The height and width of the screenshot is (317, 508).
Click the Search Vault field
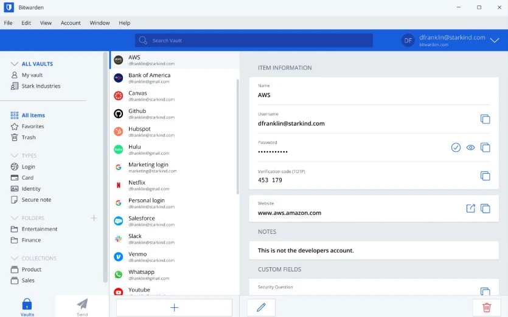pyautogui.click(x=254, y=41)
